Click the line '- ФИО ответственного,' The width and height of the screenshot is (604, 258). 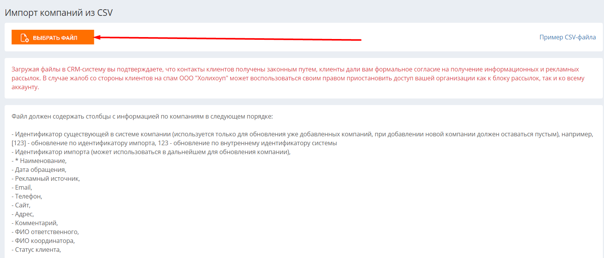[45, 232]
